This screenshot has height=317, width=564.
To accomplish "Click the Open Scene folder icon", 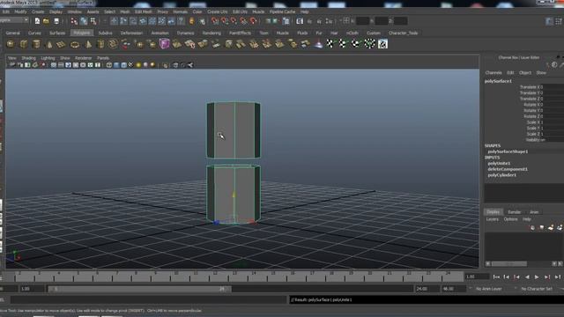I will (46, 21).
